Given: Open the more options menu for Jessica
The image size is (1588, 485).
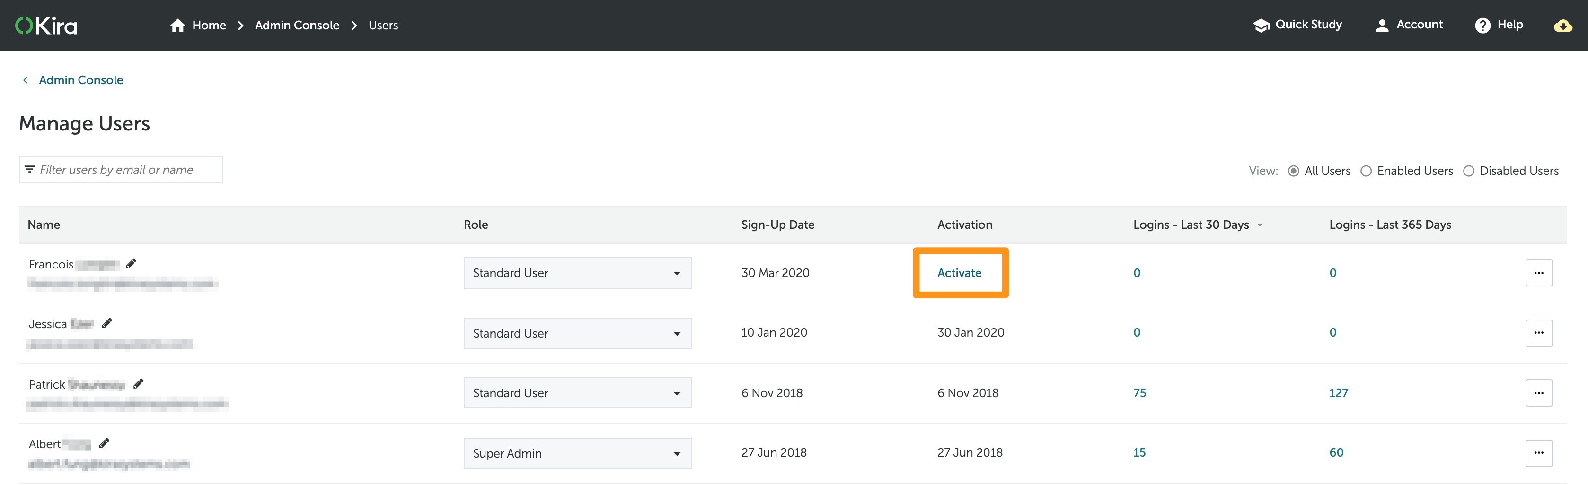Looking at the screenshot, I should pos(1539,333).
